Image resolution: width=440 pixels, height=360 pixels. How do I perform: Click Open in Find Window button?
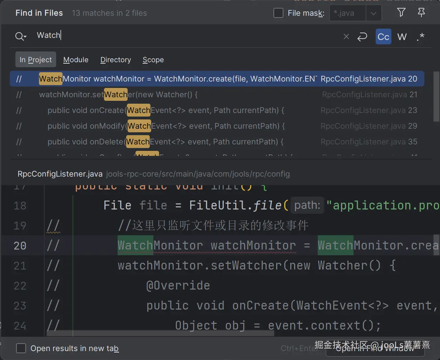375,348
